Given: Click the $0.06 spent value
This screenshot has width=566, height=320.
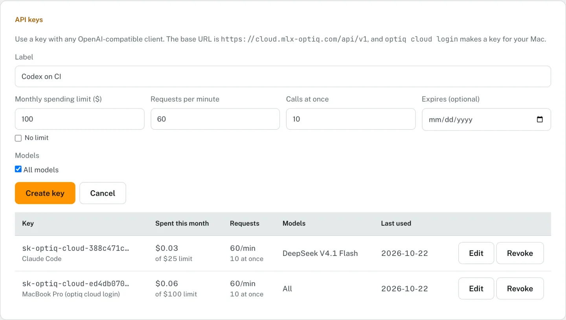Looking at the screenshot, I should [x=167, y=283].
